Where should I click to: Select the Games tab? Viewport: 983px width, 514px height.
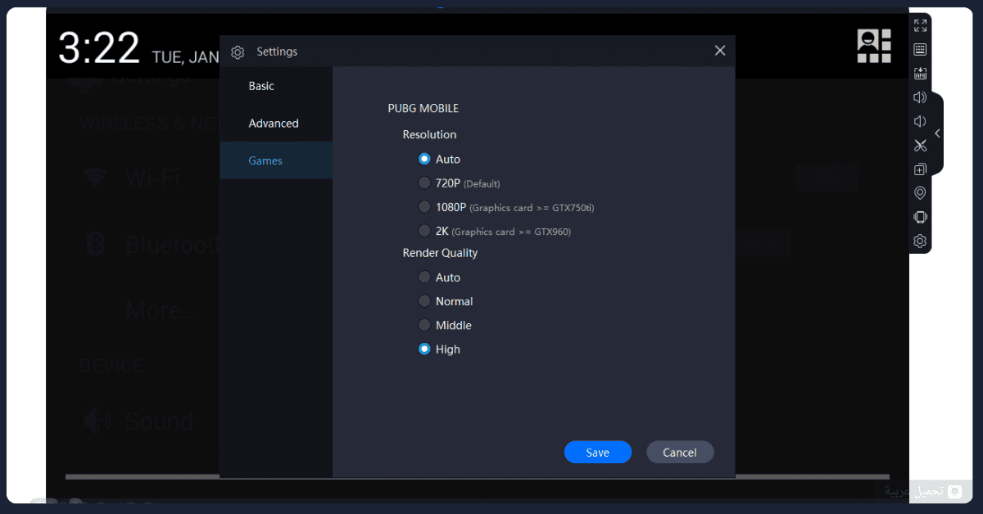[276, 160]
